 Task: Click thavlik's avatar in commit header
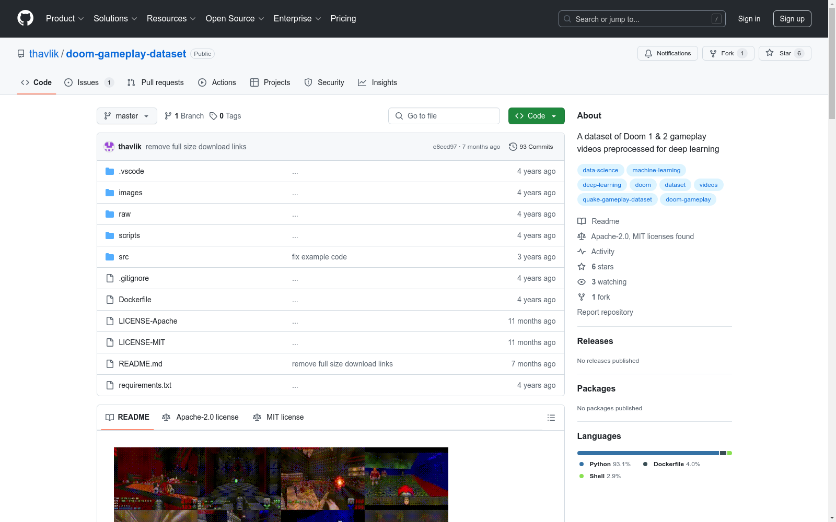pos(109,147)
